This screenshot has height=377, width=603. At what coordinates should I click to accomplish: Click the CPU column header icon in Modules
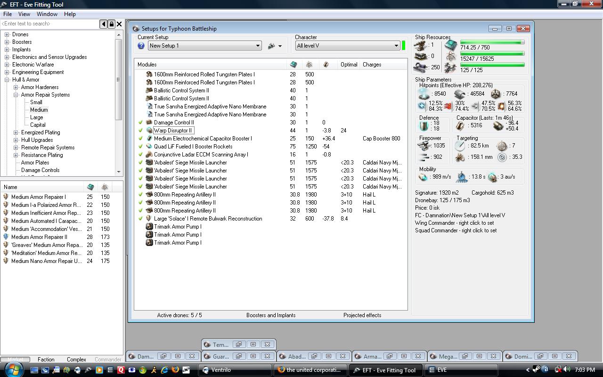[293, 65]
